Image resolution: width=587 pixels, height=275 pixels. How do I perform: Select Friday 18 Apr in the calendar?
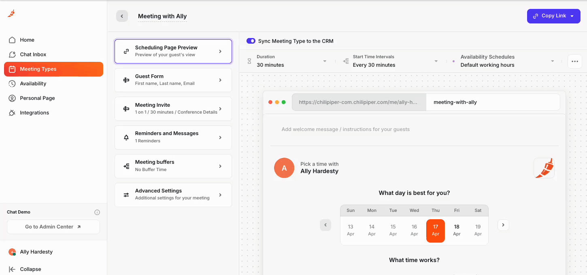[457, 231]
